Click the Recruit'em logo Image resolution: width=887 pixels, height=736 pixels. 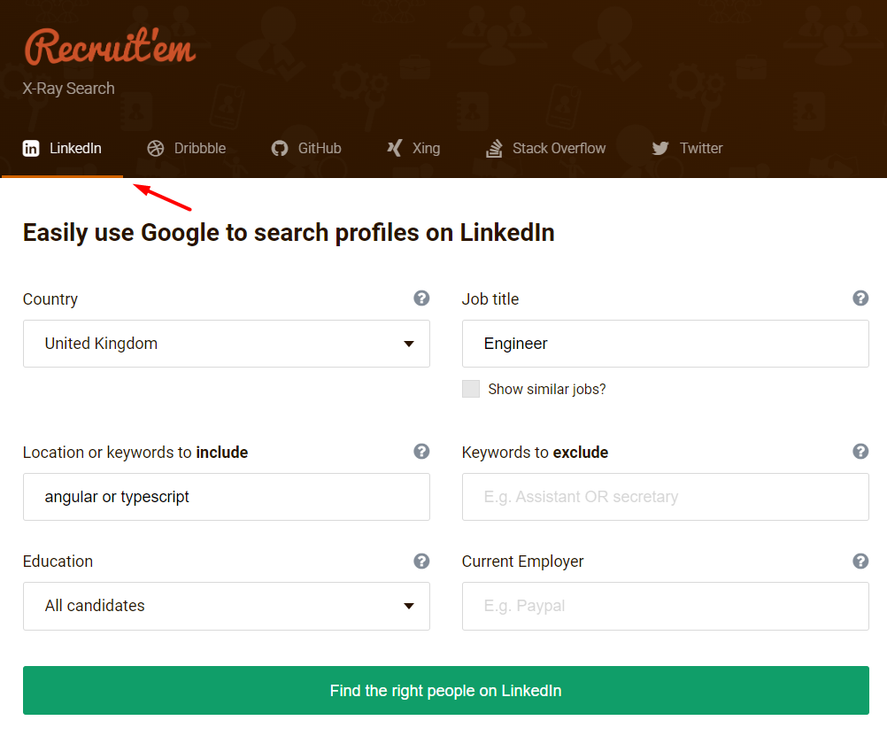(x=109, y=47)
